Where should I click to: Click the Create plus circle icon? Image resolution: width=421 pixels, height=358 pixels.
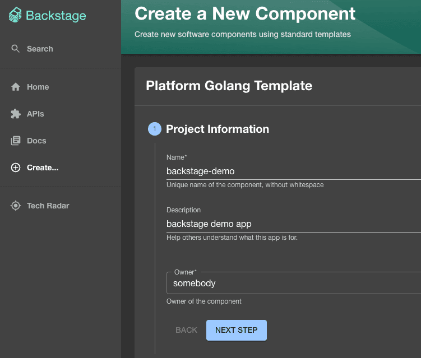16,168
